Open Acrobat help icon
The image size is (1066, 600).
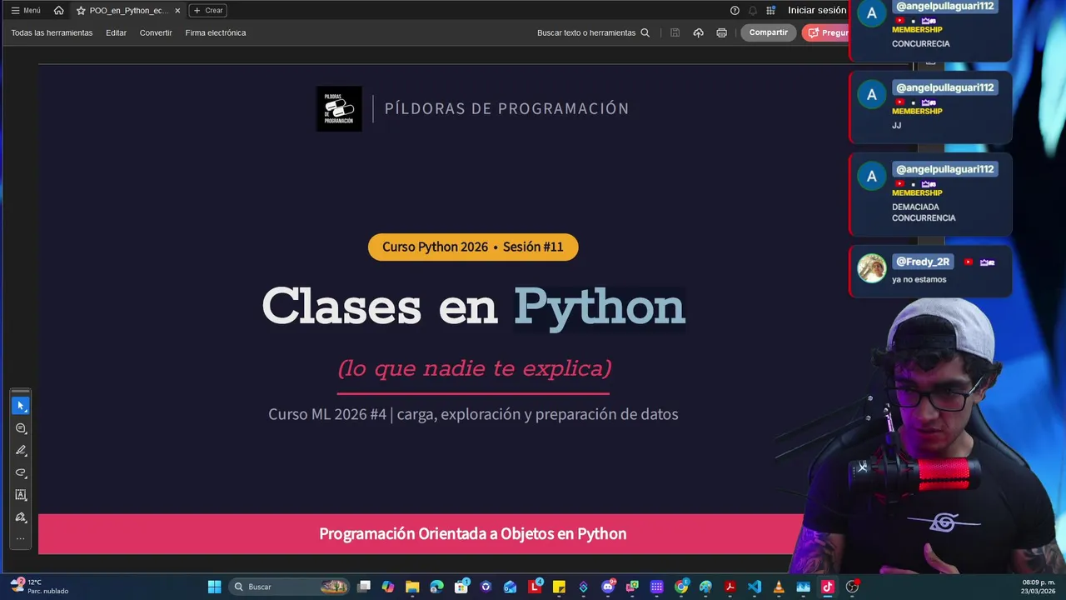pos(735,11)
